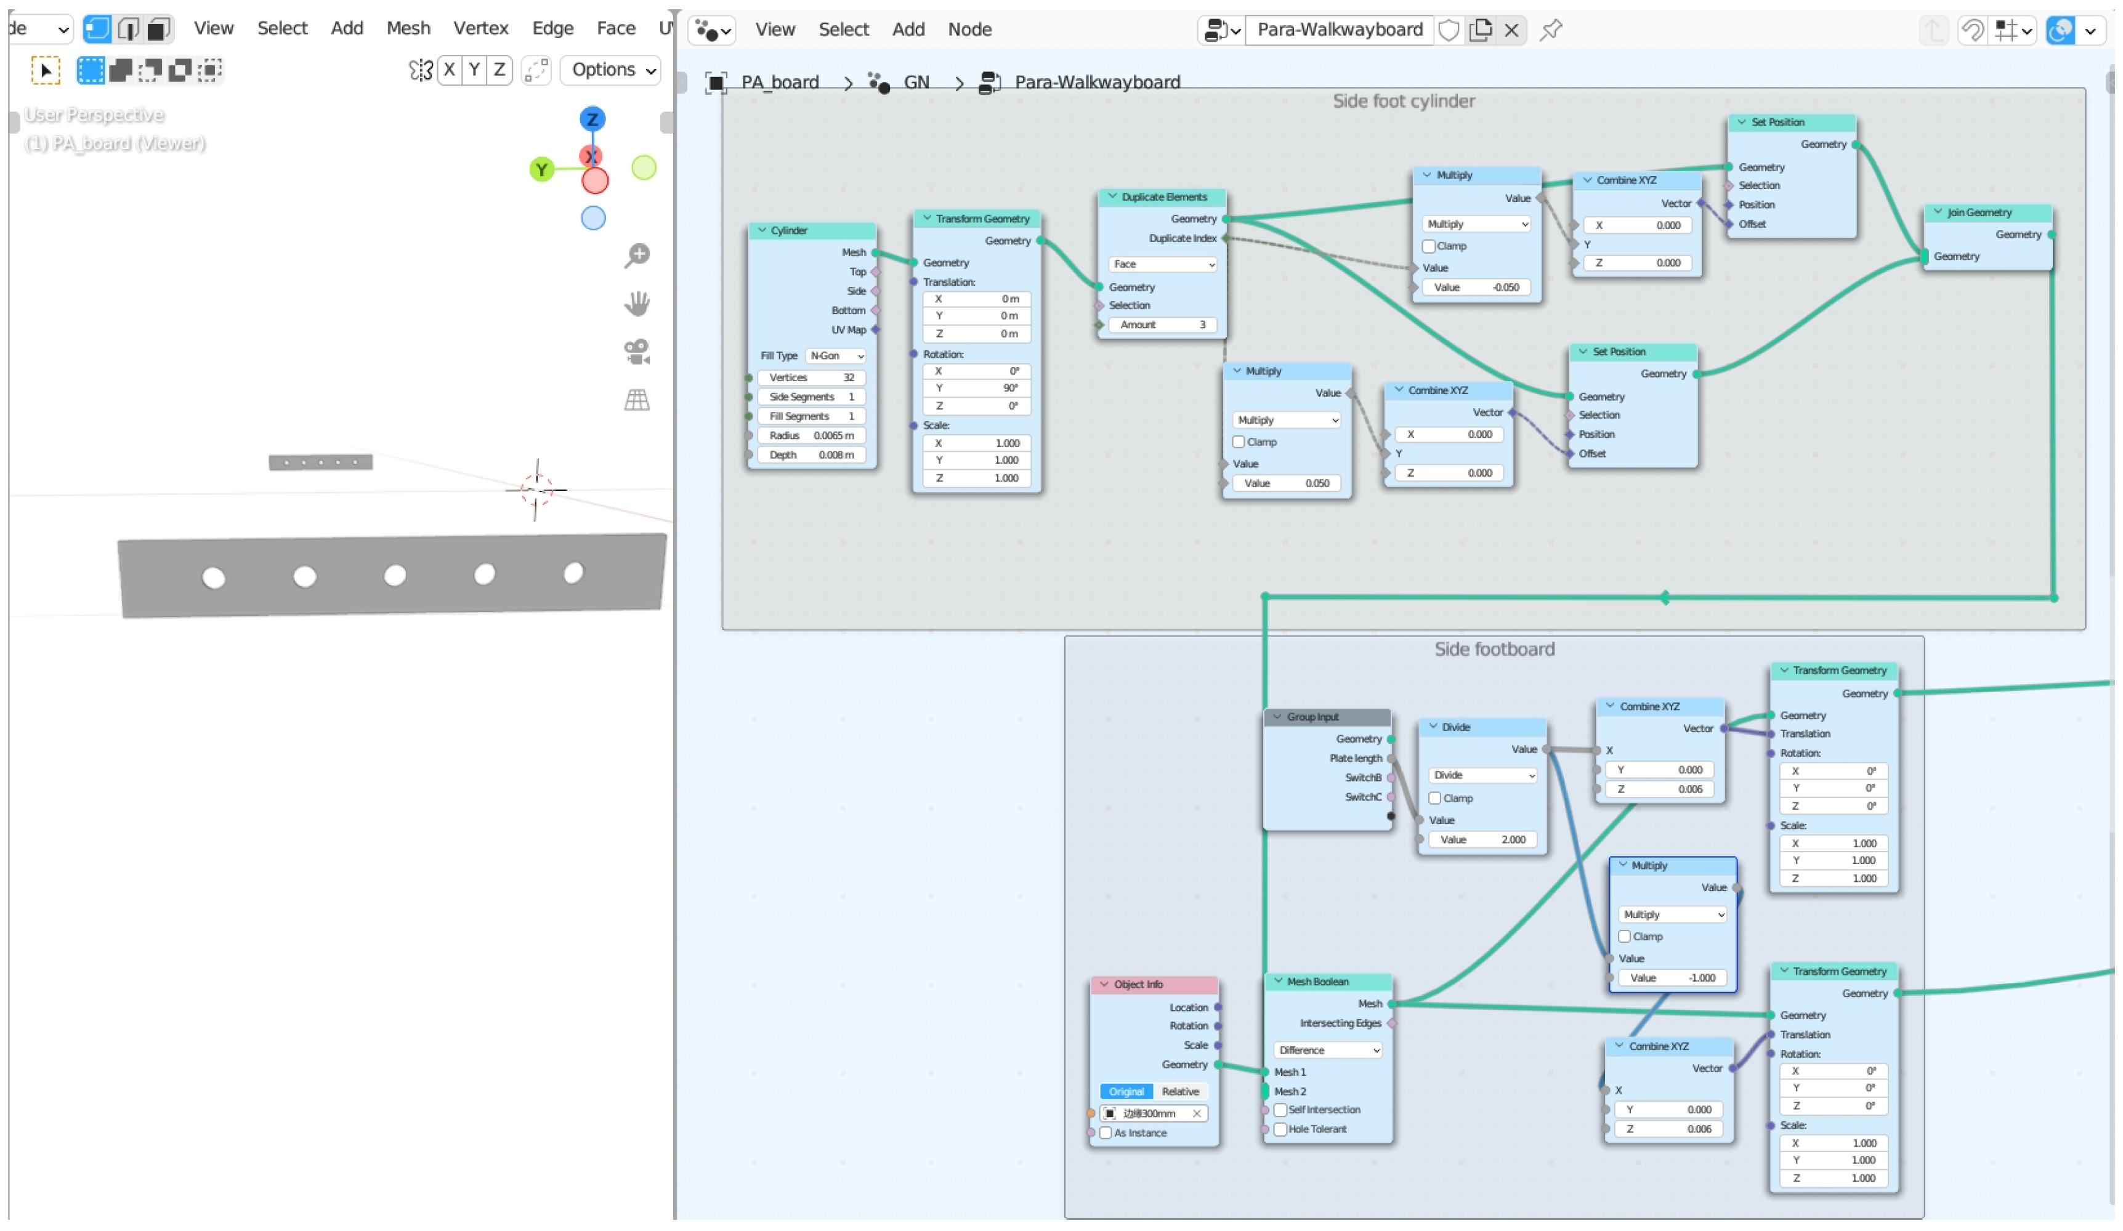Enable face select mode

[x=158, y=30]
